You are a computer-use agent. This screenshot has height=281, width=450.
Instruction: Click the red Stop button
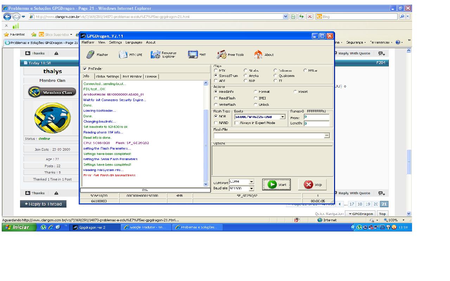pyautogui.click(x=313, y=184)
